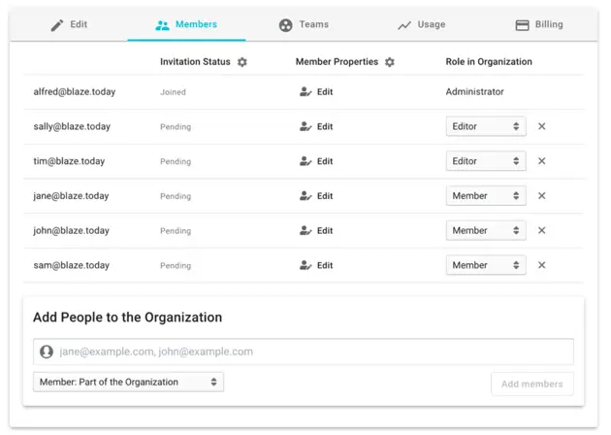Open Member Properties settings gear
Screen dimensions: 611x435
point(390,62)
